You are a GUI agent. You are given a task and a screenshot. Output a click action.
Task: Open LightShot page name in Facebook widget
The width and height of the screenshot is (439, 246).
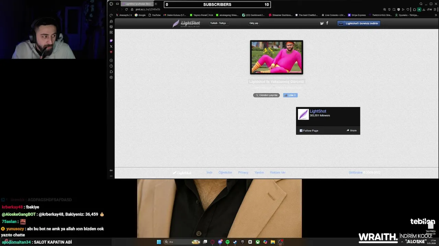318,111
